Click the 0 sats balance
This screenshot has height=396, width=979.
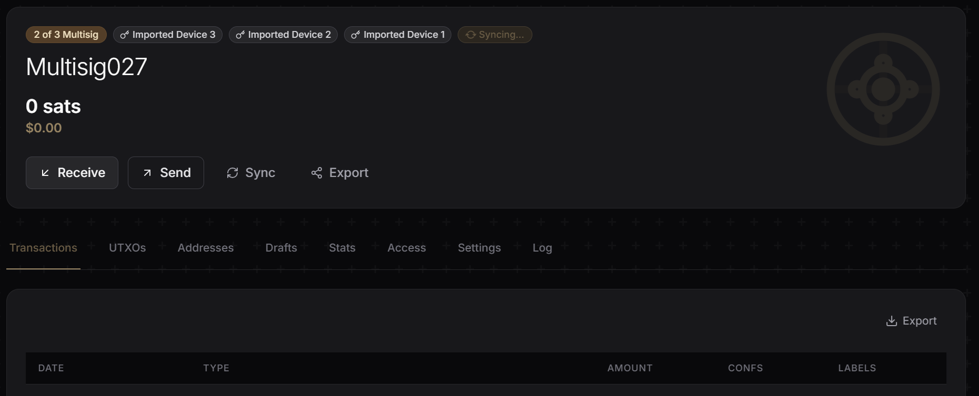(53, 107)
